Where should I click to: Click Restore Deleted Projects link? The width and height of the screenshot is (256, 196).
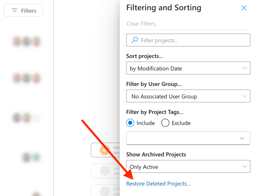pyautogui.click(x=158, y=184)
